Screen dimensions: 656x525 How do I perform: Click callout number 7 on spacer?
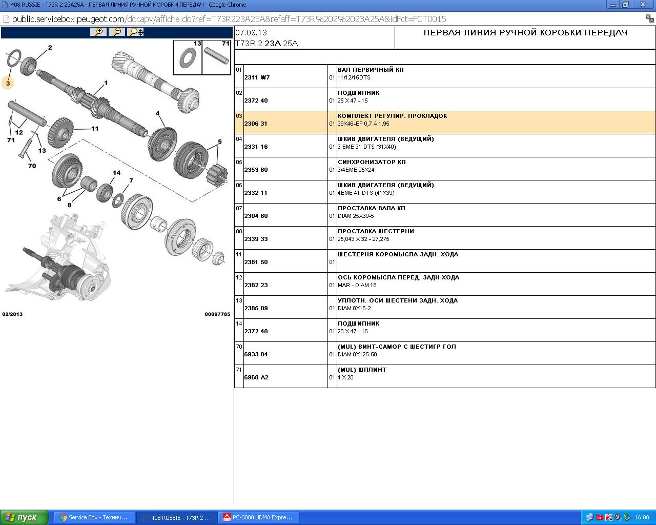131,180
